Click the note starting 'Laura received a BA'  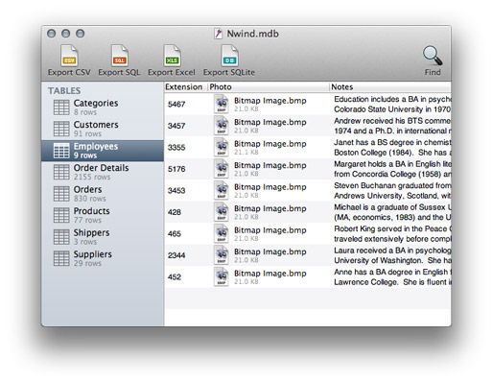pyautogui.click(x=392, y=255)
